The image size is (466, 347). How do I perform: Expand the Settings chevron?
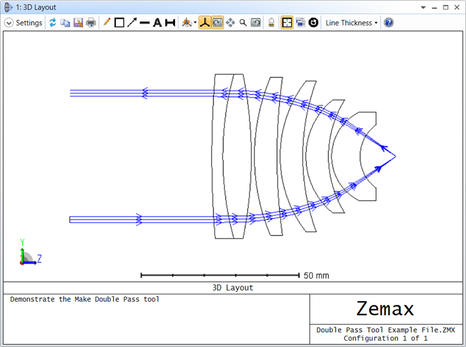pos(9,23)
